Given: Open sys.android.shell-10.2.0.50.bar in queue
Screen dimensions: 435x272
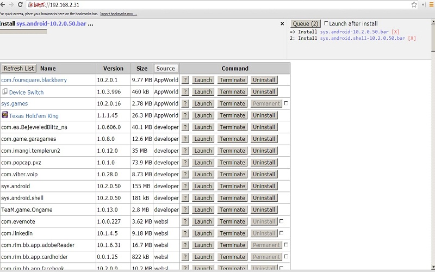Looking at the screenshot, I should coord(363,38).
